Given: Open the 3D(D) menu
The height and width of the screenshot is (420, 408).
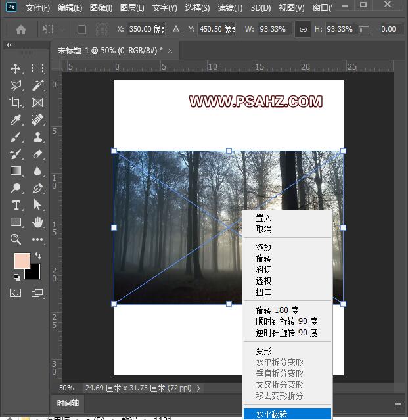Looking at the screenshot, I should (x=261, y=7).
